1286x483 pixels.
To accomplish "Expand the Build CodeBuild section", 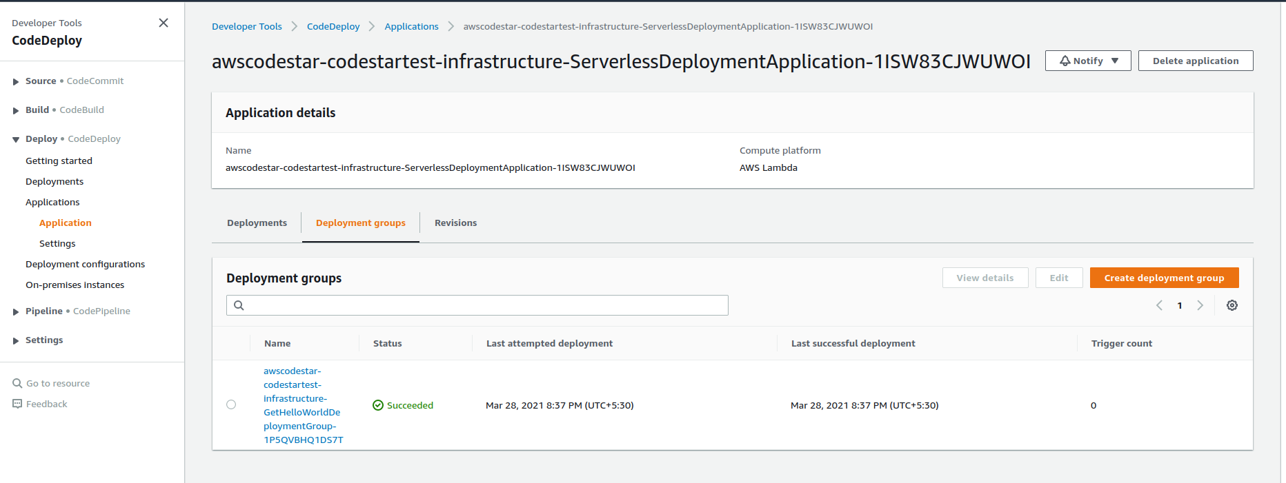I will (x=16, y=110).
